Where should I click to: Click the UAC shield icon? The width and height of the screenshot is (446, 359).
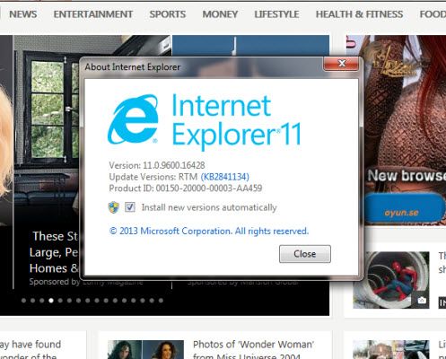[x=114, y=207]
